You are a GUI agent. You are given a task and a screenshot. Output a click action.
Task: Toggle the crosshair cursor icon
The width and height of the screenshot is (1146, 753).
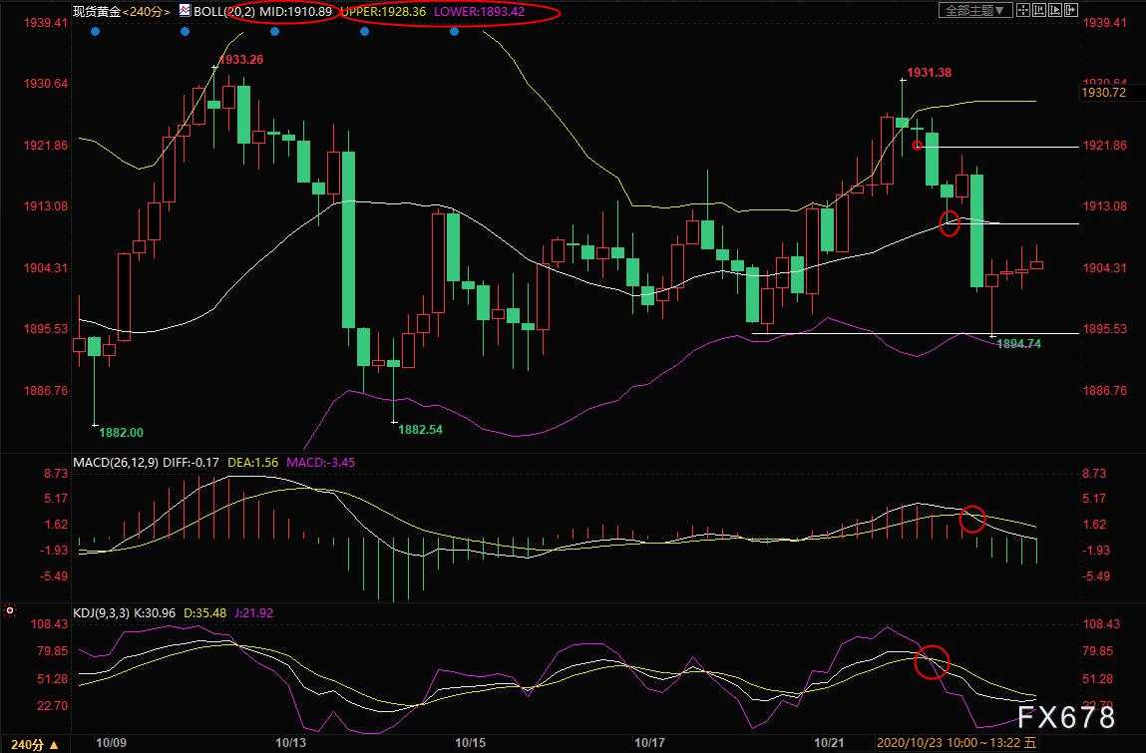point(1023,10)
